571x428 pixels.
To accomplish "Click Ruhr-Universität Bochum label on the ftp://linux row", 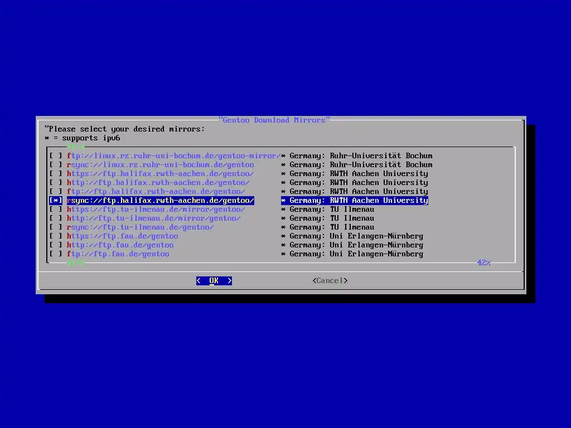I will [381, 156].
